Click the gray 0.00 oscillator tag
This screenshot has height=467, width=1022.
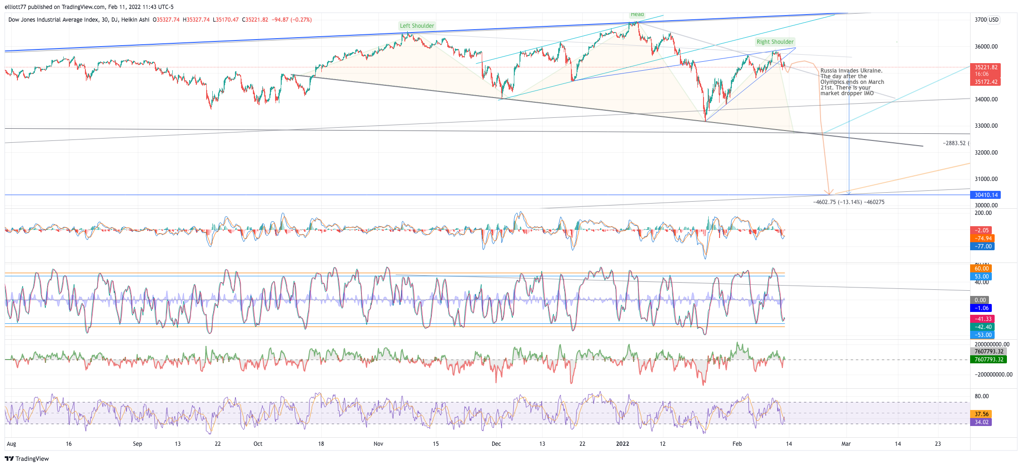point(980,300)
